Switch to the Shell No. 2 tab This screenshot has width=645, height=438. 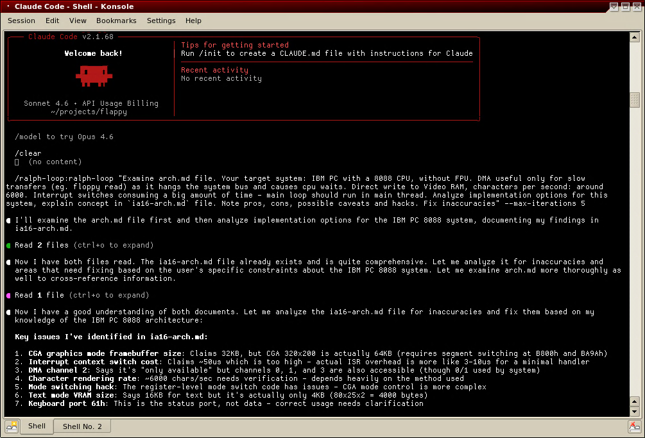82,426
